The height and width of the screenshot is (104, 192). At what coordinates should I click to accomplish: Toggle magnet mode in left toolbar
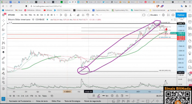(3, 69)
